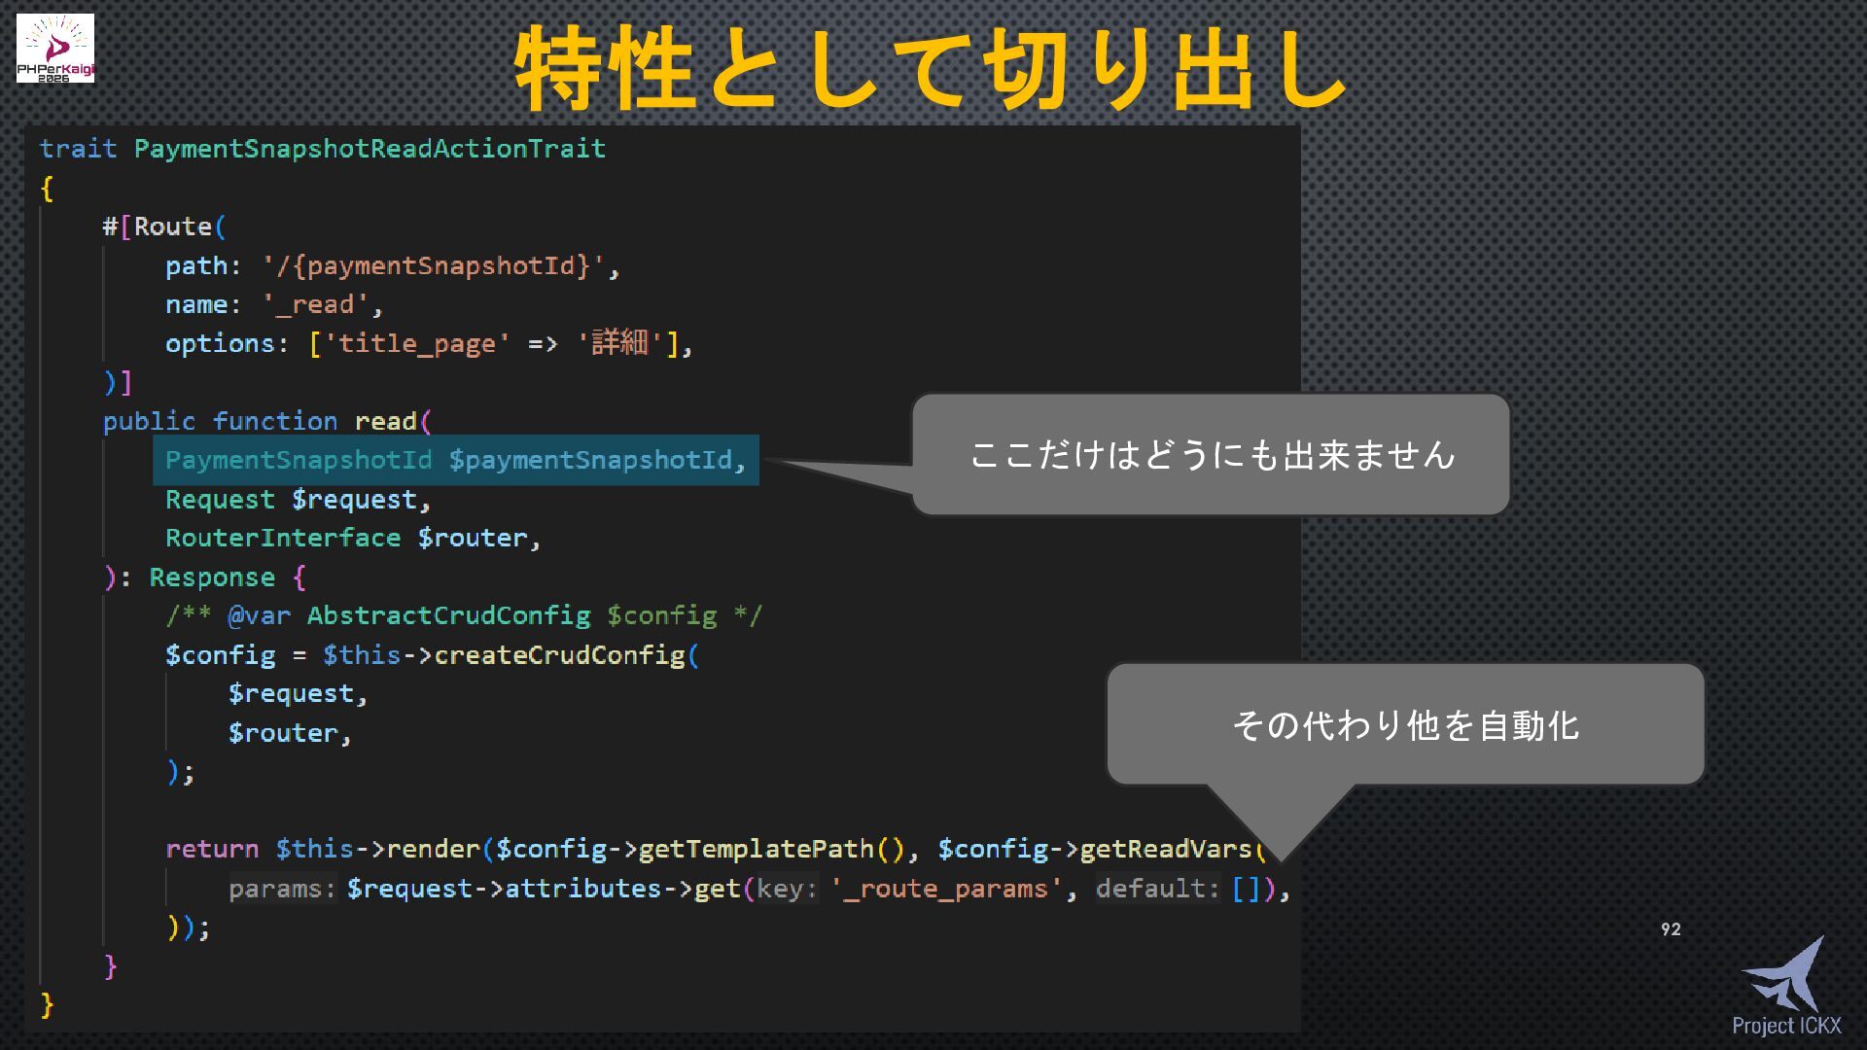Click the 'params:' inline hint label
Screen dimensions: 1867x1050
pos(282,889)
